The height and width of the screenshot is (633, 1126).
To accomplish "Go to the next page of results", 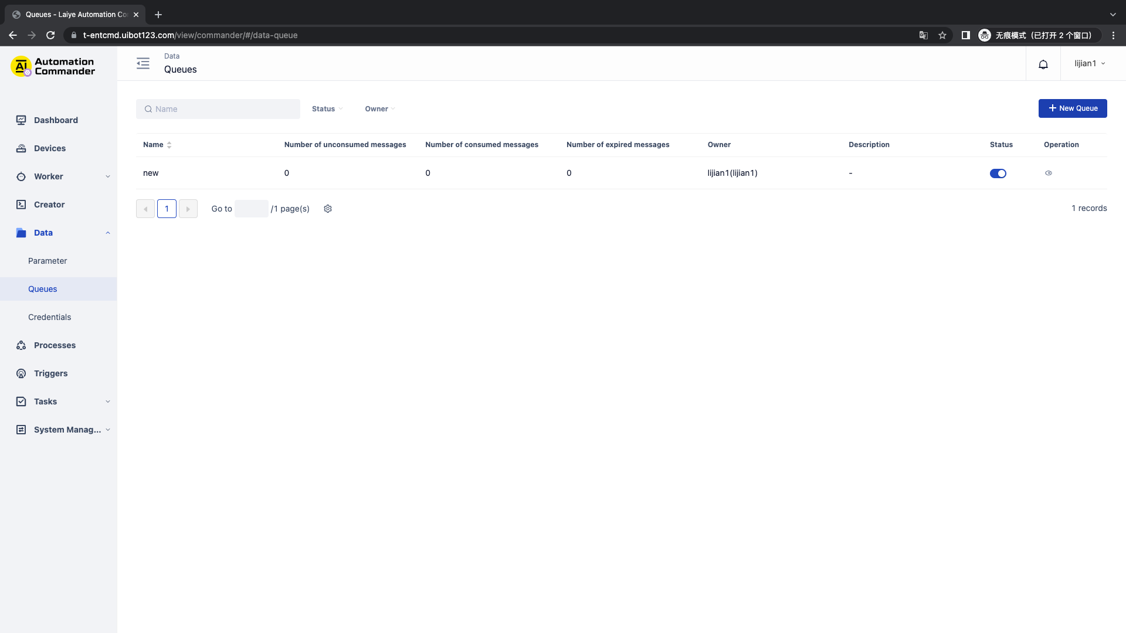I will (188, 209).
